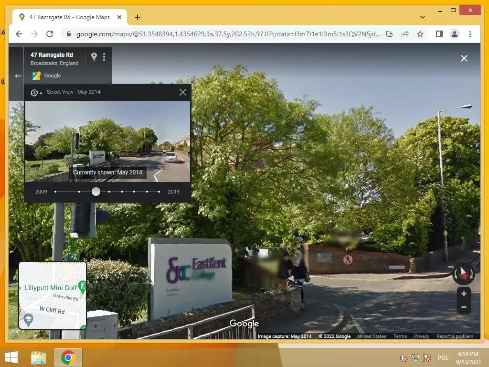The height and width of the screenshot is (367, 489).
Task: Click the Chrome taskbar icon
Action: 68,357
